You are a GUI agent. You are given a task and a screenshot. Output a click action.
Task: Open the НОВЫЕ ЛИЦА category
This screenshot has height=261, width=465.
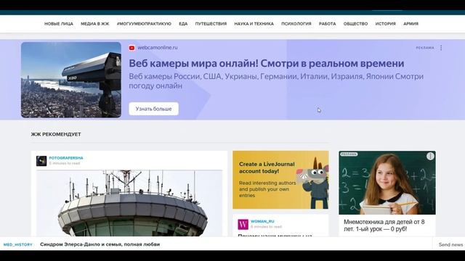pos(59,24)
